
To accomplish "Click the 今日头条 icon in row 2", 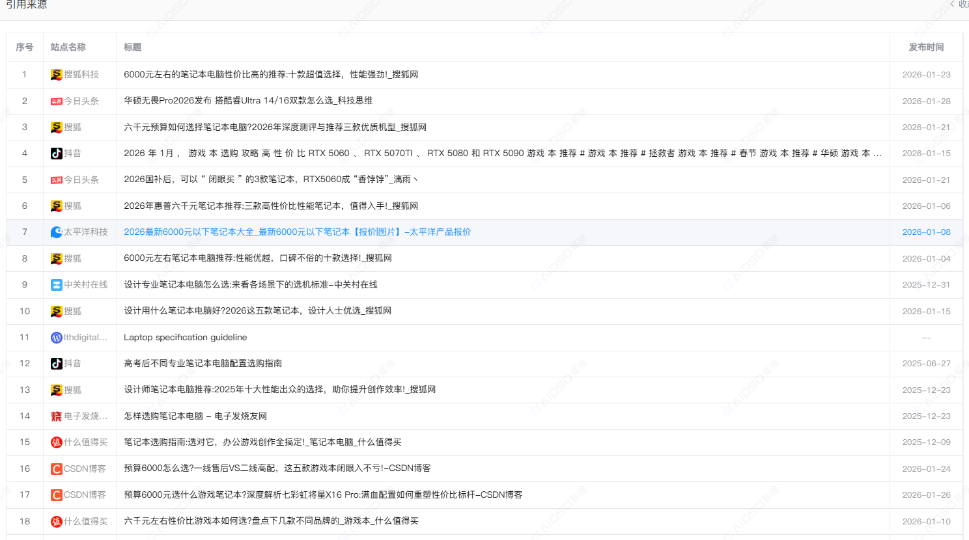I will coord(57,101).
